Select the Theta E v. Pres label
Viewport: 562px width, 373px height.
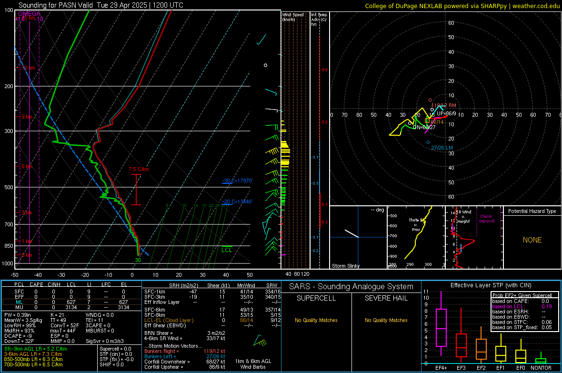pos(416,224)
